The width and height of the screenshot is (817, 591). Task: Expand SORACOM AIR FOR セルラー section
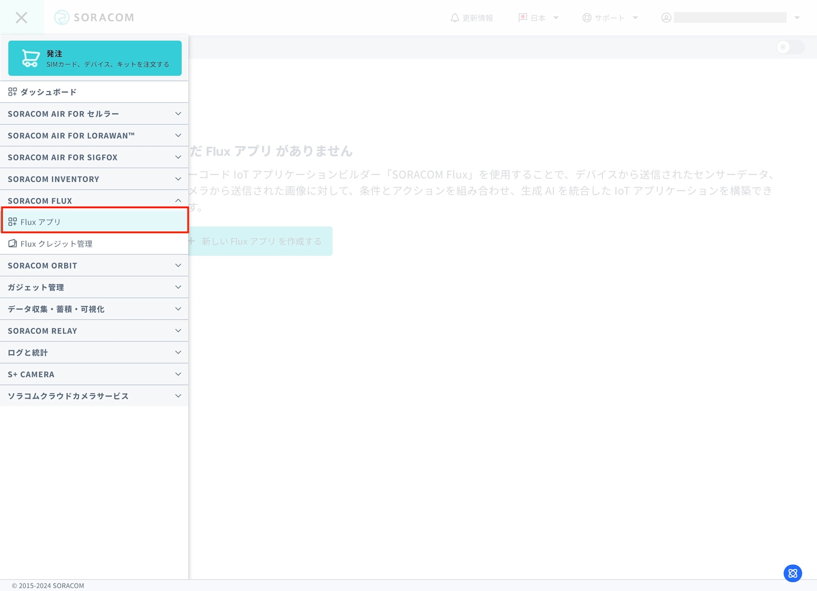click(x=94, y=114)
